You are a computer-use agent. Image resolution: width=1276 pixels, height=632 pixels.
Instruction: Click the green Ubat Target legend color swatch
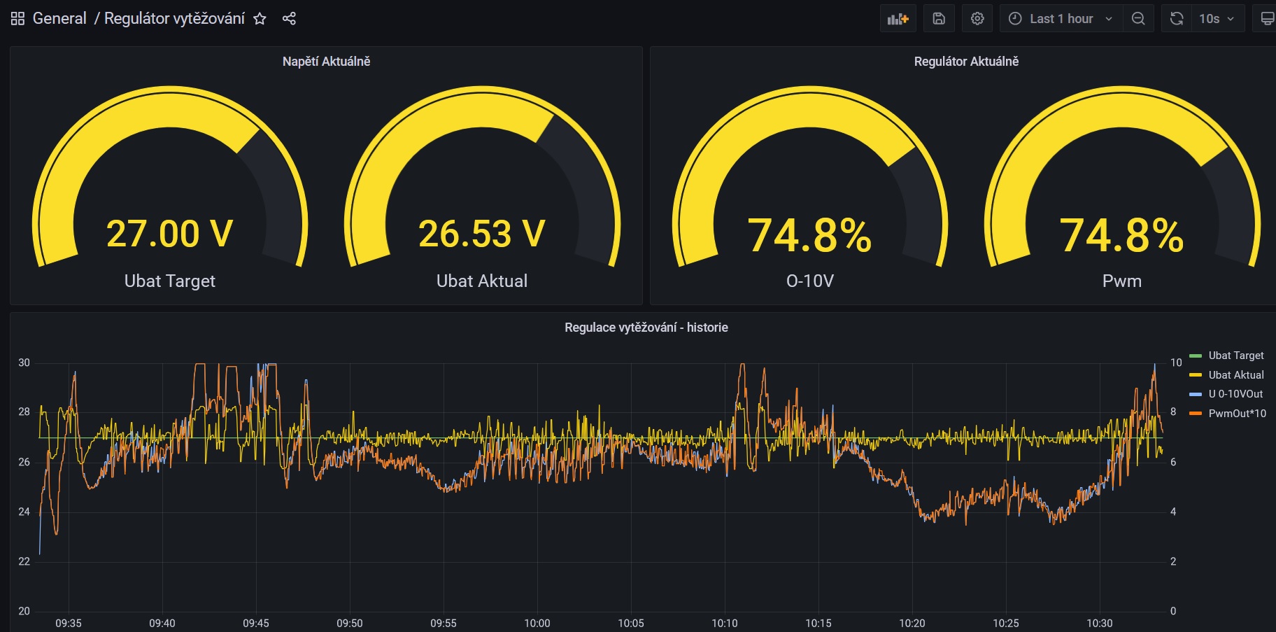point(1196,356)
